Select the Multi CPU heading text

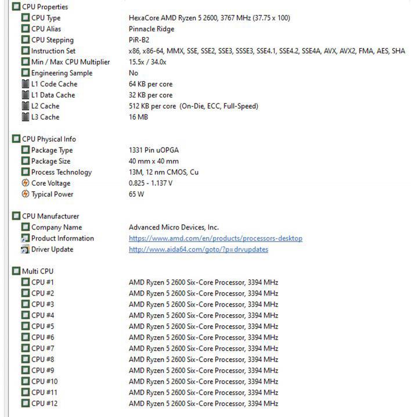[38, 271]
